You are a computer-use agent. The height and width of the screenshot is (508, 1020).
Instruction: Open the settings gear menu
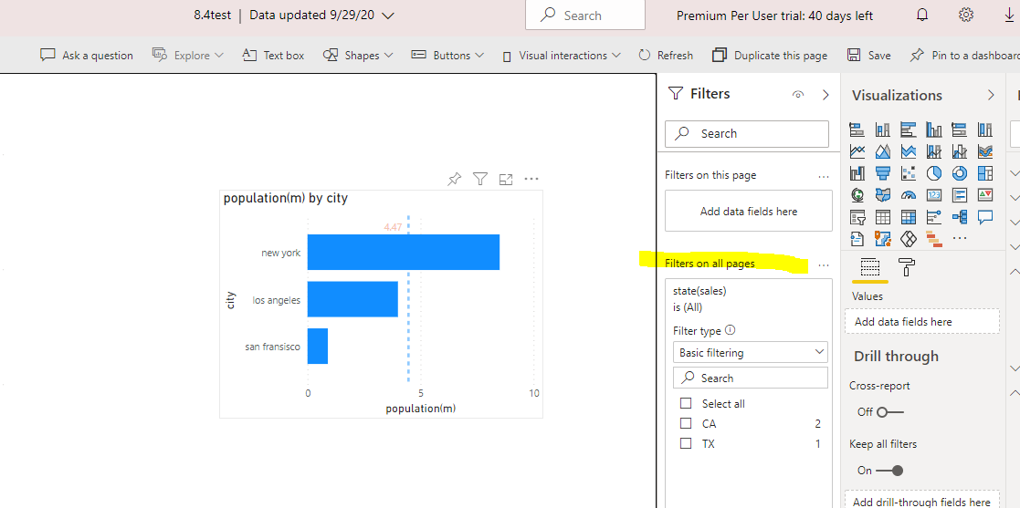(x=966, y=15)
